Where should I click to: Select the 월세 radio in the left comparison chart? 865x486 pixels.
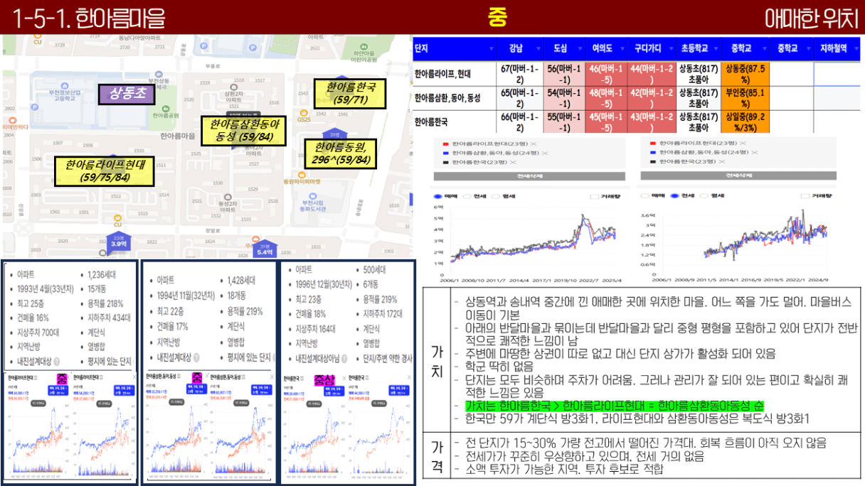click(497, 195)
